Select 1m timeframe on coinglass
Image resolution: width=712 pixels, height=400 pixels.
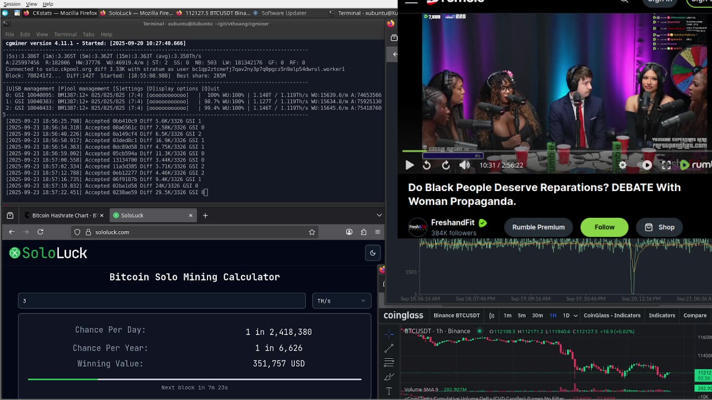[x=507, y=316]
